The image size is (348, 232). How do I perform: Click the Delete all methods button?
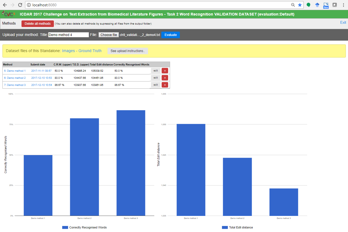(x=38, y=24)
